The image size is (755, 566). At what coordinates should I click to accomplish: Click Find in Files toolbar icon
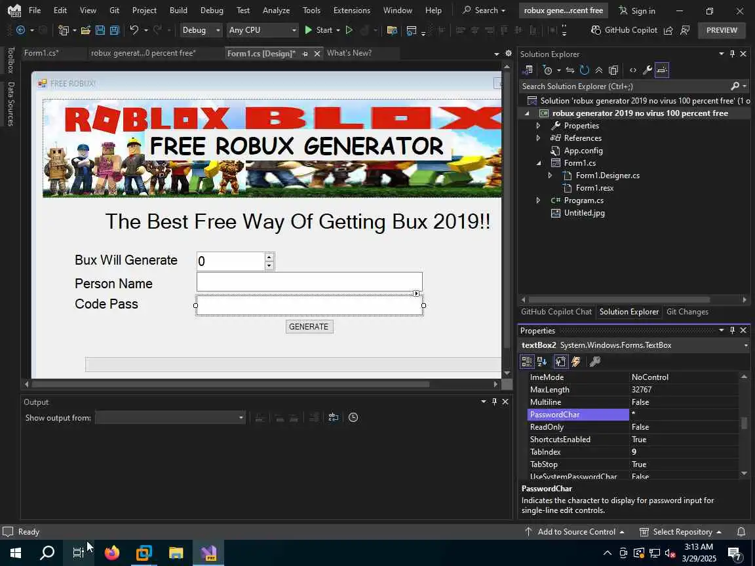click(x=392, y=30)
